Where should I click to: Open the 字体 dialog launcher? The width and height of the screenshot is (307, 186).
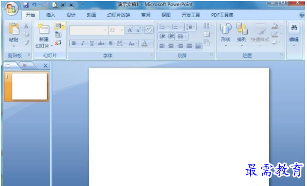point(151,55)
